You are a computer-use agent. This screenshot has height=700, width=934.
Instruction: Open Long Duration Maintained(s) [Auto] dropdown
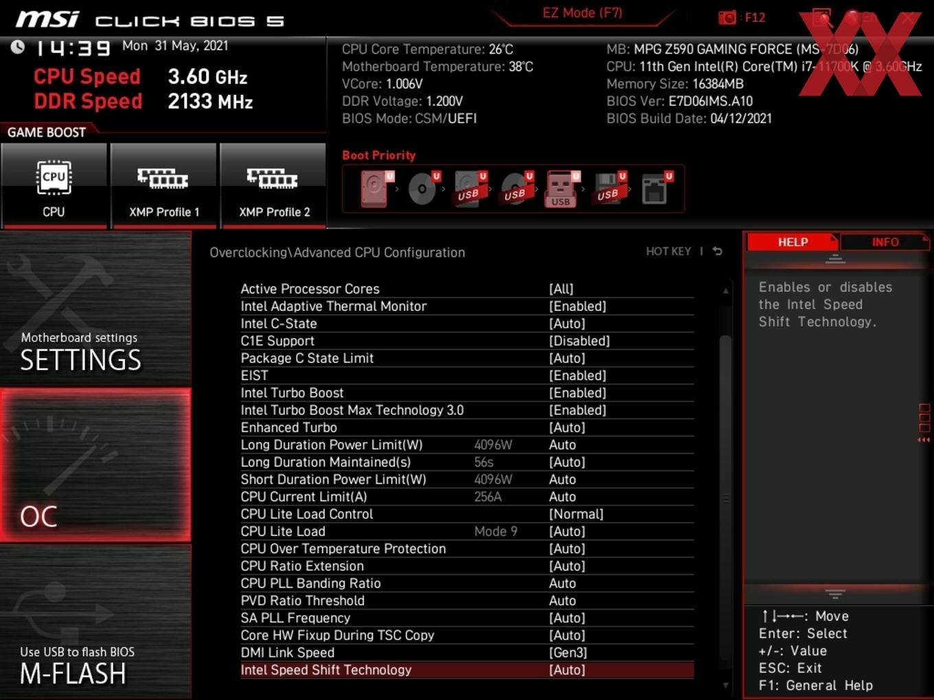(567, 462)
